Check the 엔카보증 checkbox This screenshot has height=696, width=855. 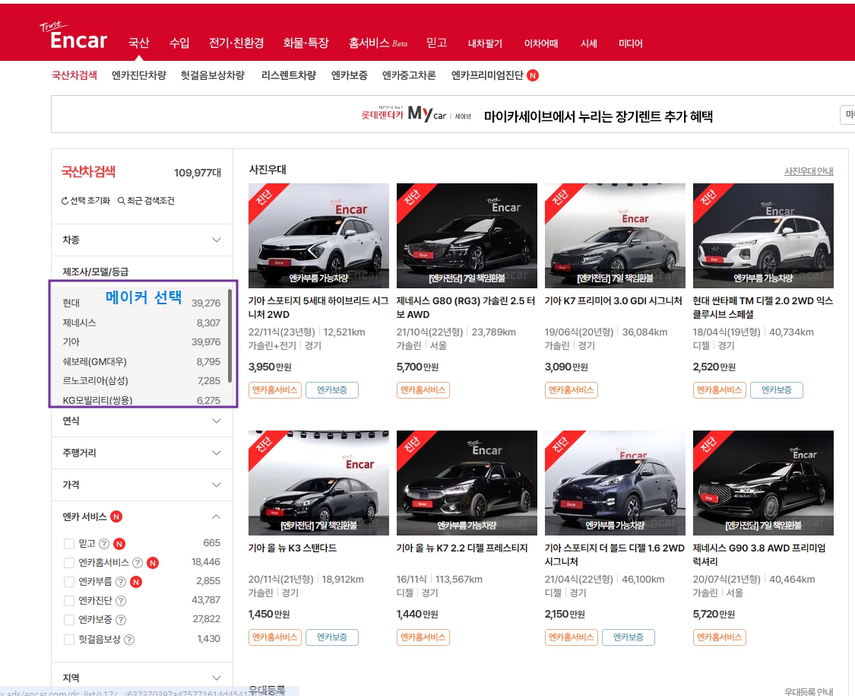(69, 620)
